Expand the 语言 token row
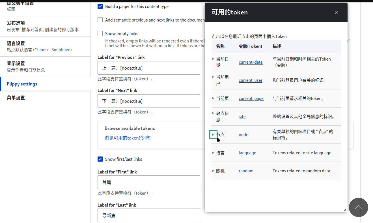Image resolution: width=373 pixels, height=223 pixels. point(213,153)
